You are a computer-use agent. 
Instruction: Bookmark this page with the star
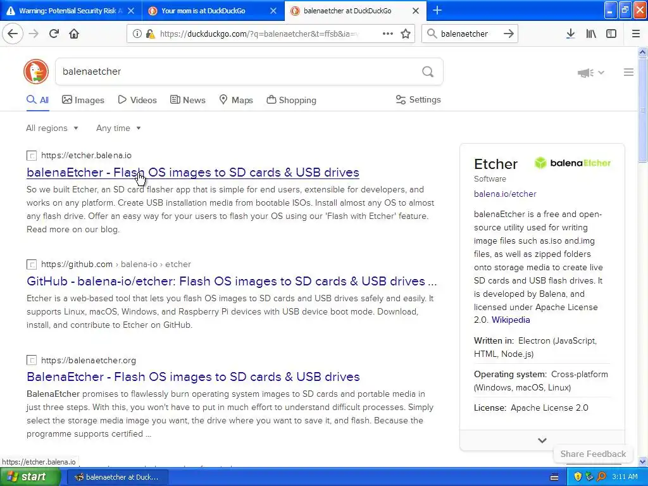coord(406,34)
